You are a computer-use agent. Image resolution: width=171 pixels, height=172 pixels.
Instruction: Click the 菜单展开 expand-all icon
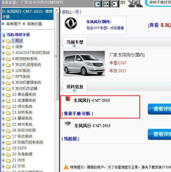coord(3,24)
